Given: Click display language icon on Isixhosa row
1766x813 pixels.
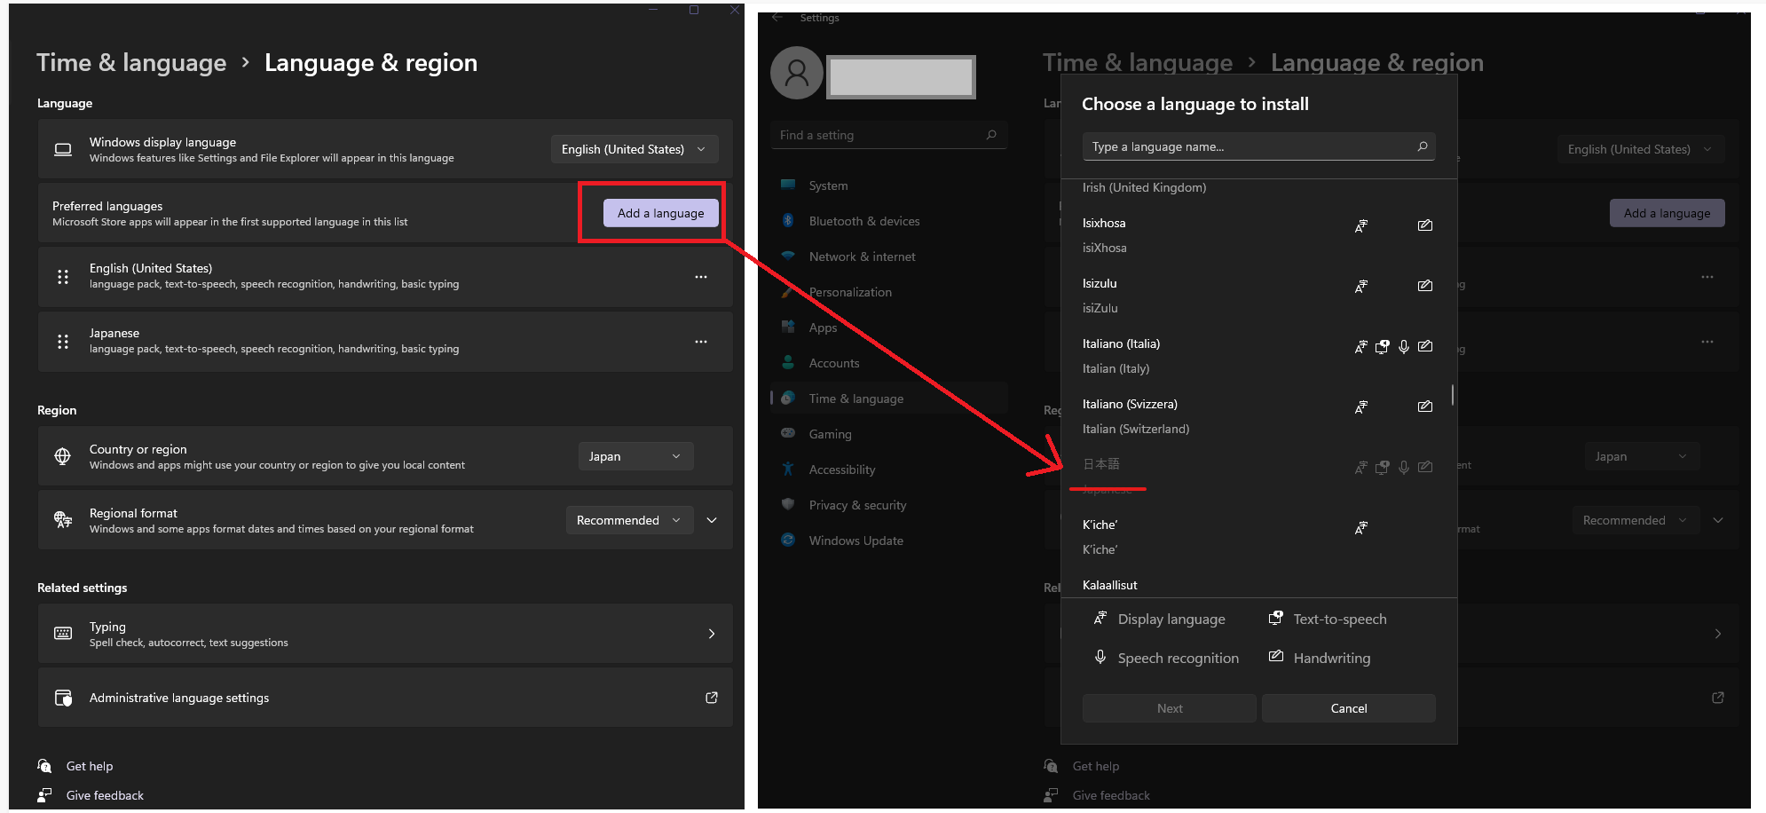Looking at the screenshot, I should (x=1361, y=225).
